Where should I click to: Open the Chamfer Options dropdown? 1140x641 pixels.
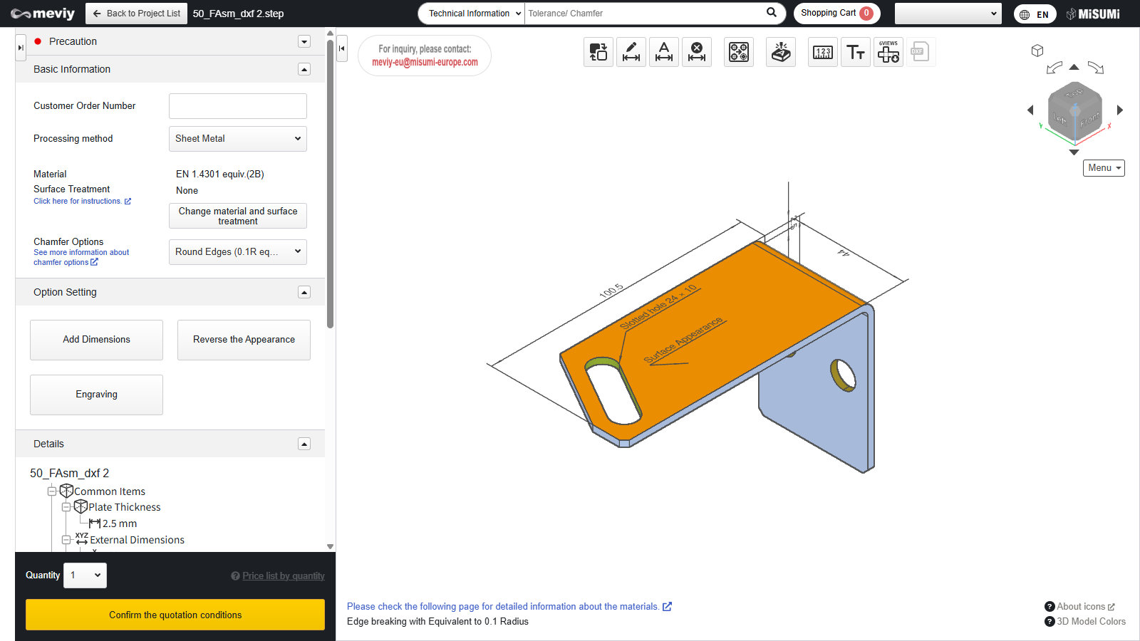[x=237, y=252]
